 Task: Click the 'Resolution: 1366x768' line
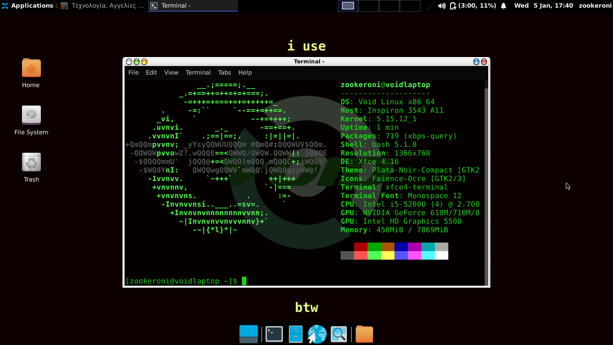click(x=385, y=153)
